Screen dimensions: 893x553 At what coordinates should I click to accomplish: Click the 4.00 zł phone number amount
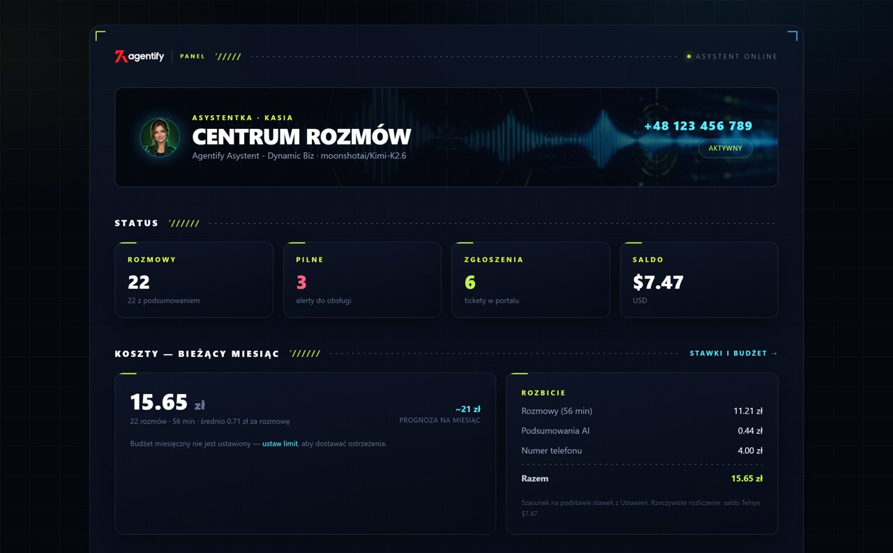[750, 450]
